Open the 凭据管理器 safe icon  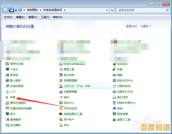61,80
